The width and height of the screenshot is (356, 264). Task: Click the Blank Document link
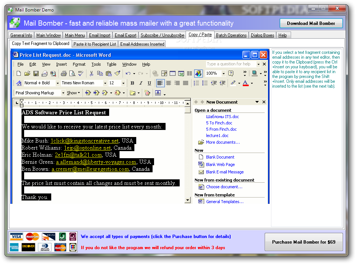[220, 157]
